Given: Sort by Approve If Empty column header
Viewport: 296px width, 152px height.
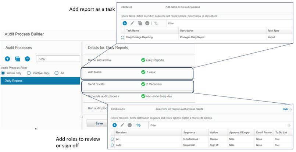Looking at the screenshot, I should [x=241, y=132].
